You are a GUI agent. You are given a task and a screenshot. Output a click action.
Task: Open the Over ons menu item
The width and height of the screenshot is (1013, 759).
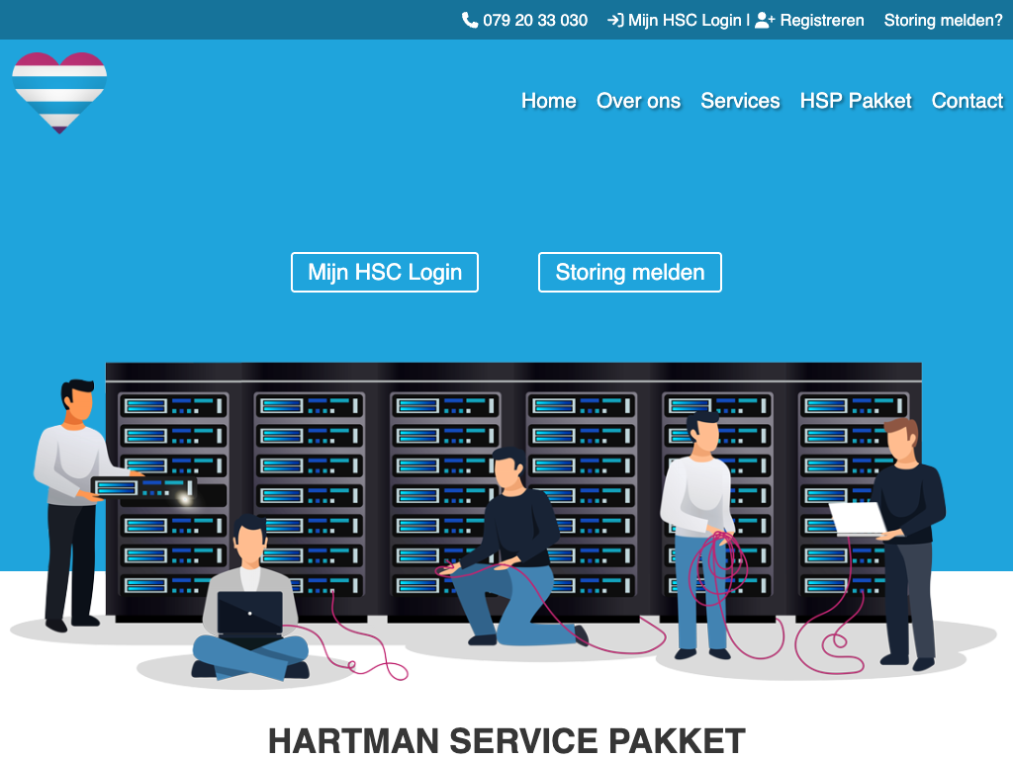point(638,101)
